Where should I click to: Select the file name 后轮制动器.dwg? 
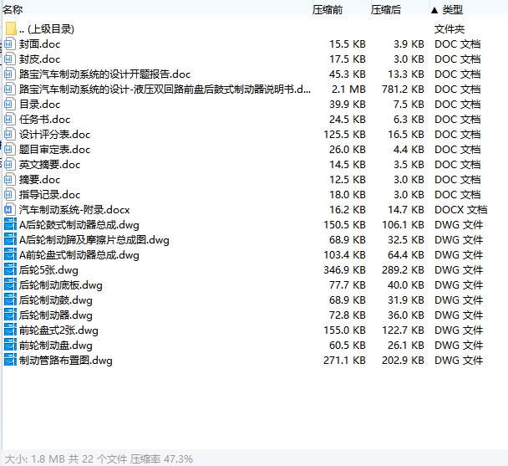[x=56, y=315]
